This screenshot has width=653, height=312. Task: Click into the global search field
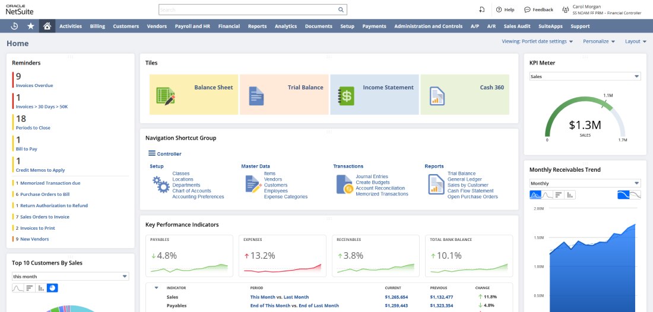click(x=248, y=10)
